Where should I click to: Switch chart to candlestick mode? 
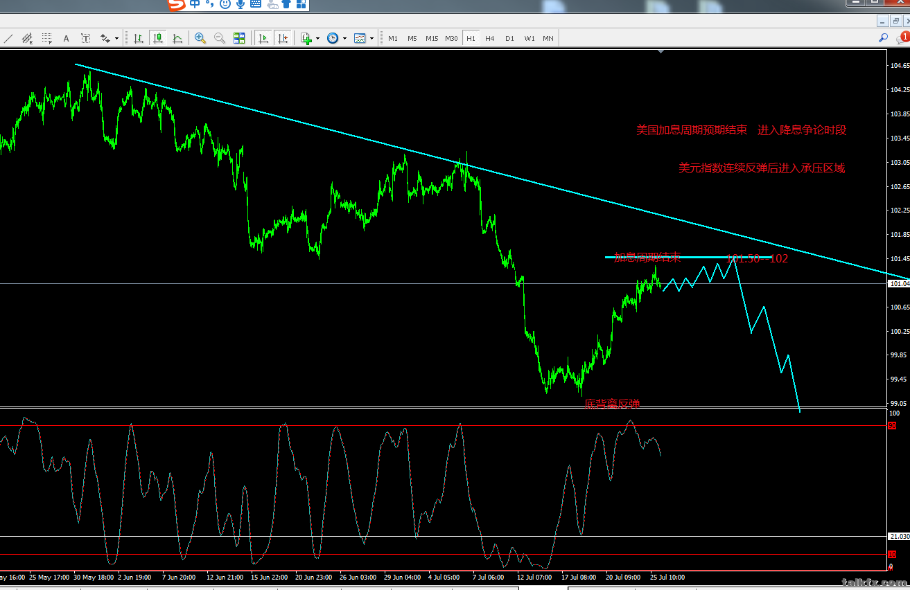158,38
